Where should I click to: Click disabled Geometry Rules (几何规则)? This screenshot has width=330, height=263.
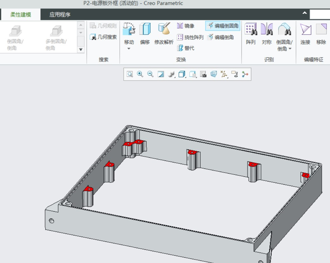103,26
